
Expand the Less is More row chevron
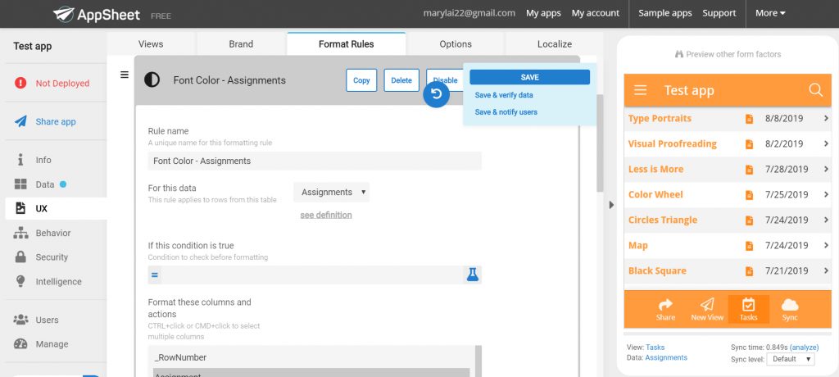coord(826,169)
